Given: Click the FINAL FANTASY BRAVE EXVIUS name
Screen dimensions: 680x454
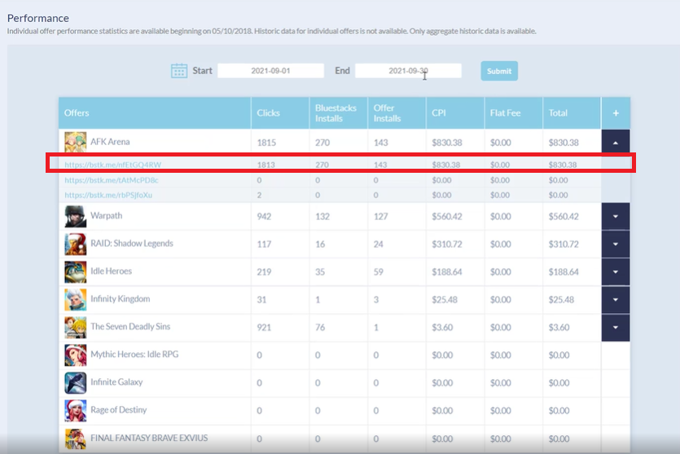Looking at the screenshot, I should pyautogui.click(x=149, y=438).
